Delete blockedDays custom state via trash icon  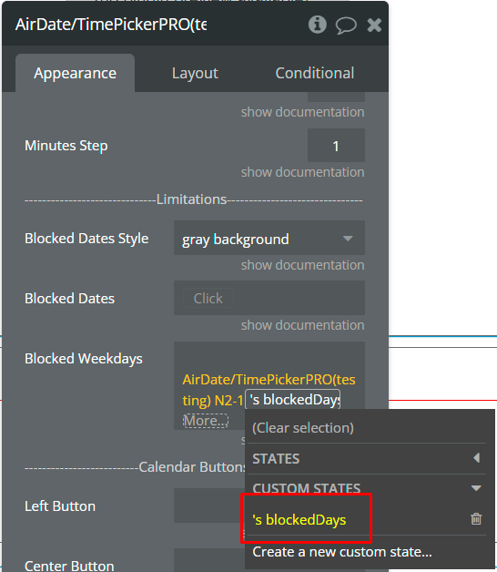point(476,518)
